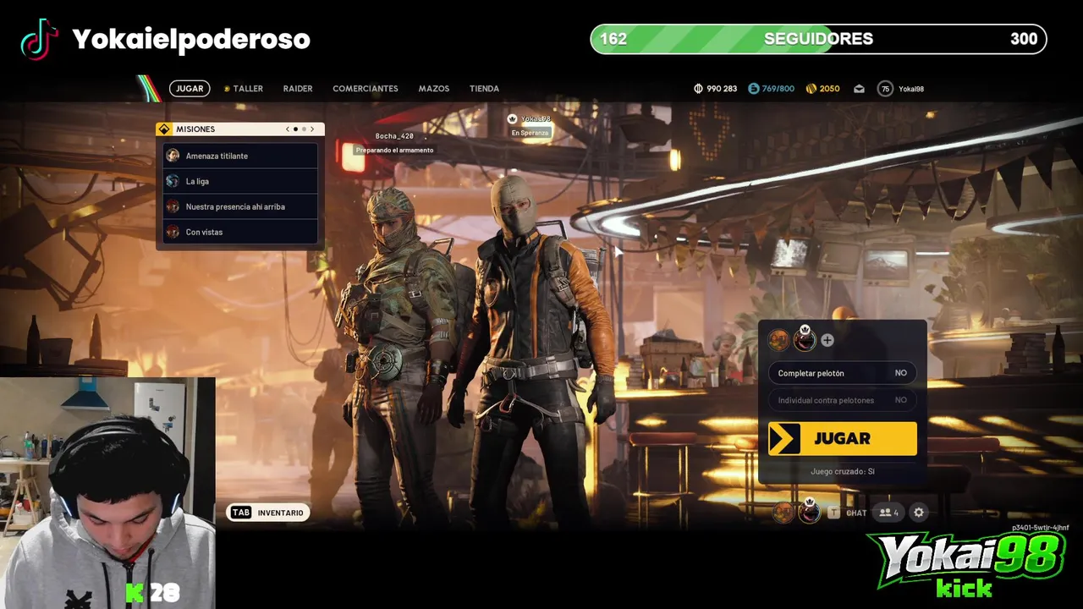Image resolution: width=1083 pixels, height=609 pixels.
Task: Select the second missions page dot
Action: pyautogui.click(x=303, y=129)
